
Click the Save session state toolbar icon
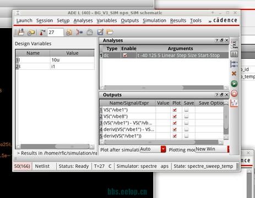(x=21, y=32)
